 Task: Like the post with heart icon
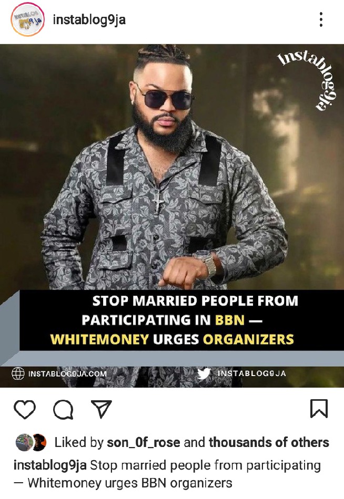click(25, 409)
